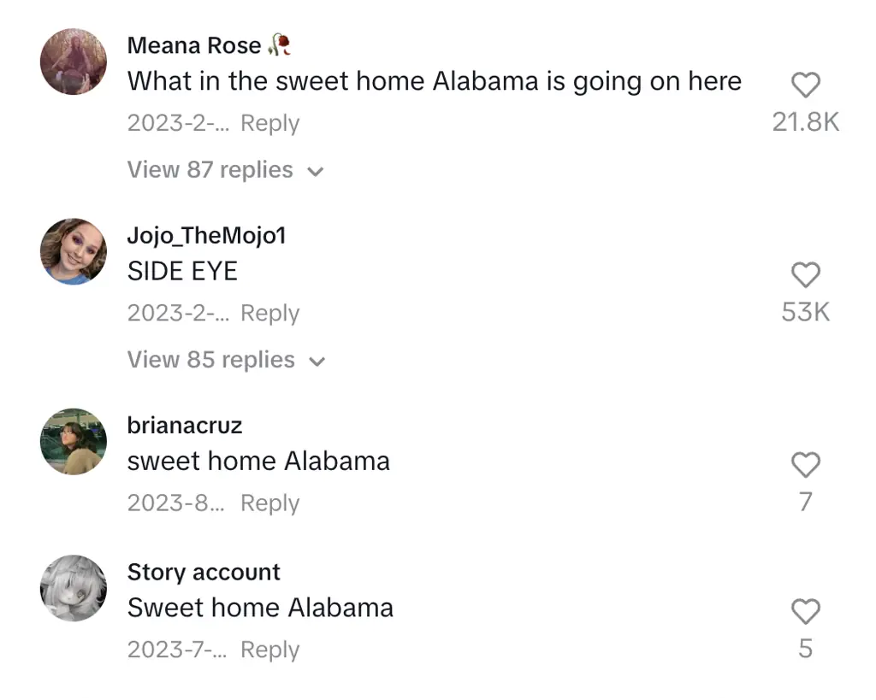The height and width of the screenshot is (700, 876).
Task: Like brianacruz's comment
Action: coord(805,465)
